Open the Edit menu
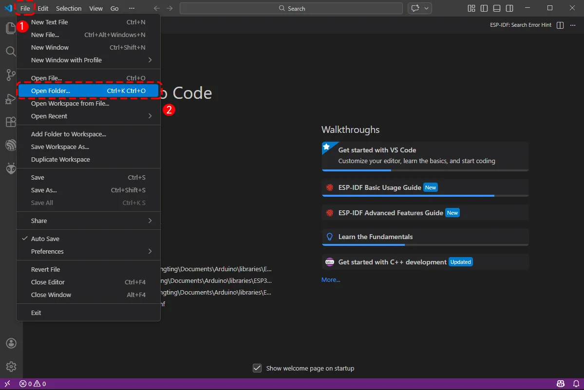The image size is (584, 390). pos(43,8)
